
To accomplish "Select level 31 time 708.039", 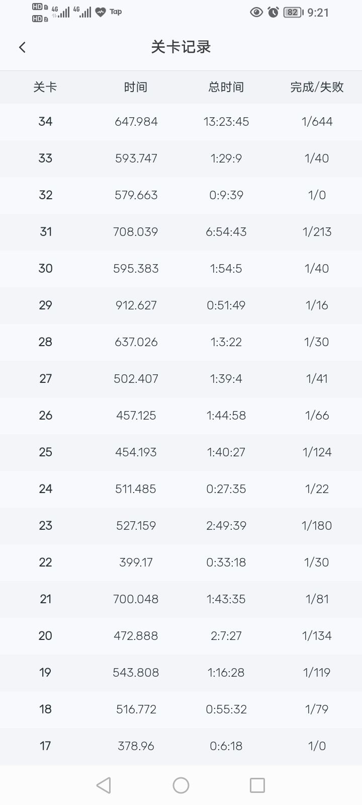I will click(x=136, y=232).
